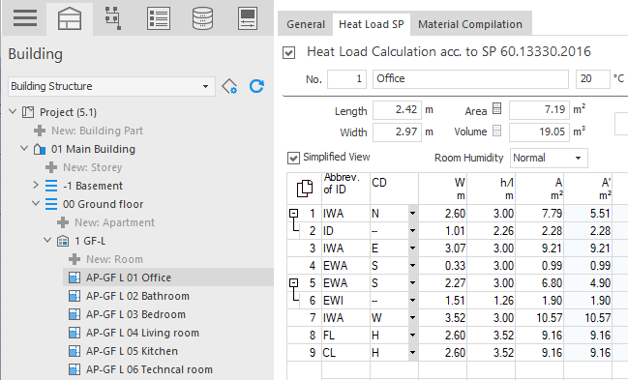The height and width of the screenshot is (380, 628).
Task: Click the Volume calculator icon
Action: (496, 131)
